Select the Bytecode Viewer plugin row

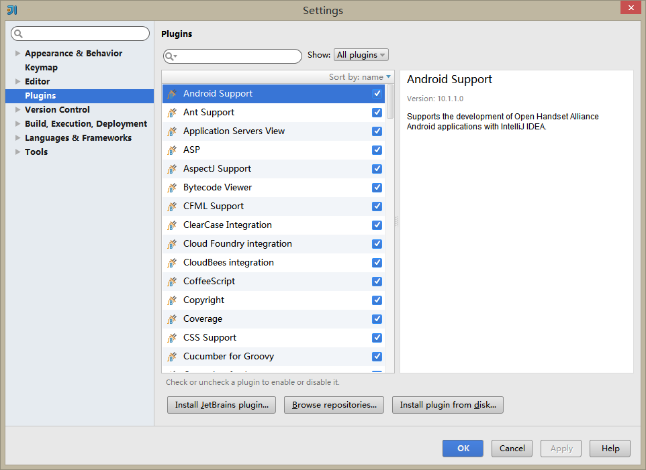(273, 188)
